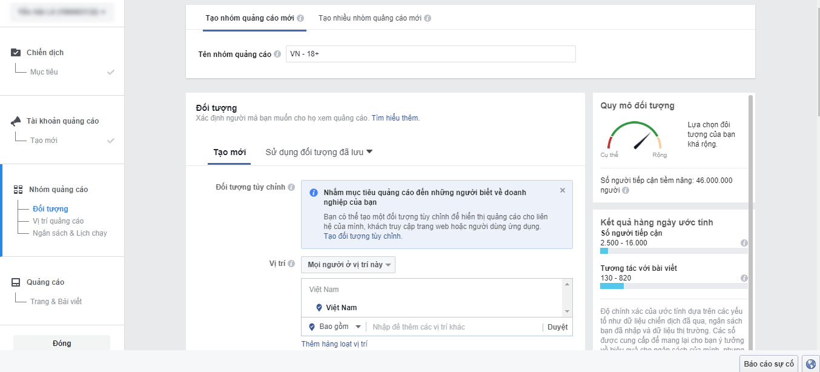Select the Chiến dịch campaign icon in sidebar
Viewport: 820px width, 372px height.
pos(15,52)
